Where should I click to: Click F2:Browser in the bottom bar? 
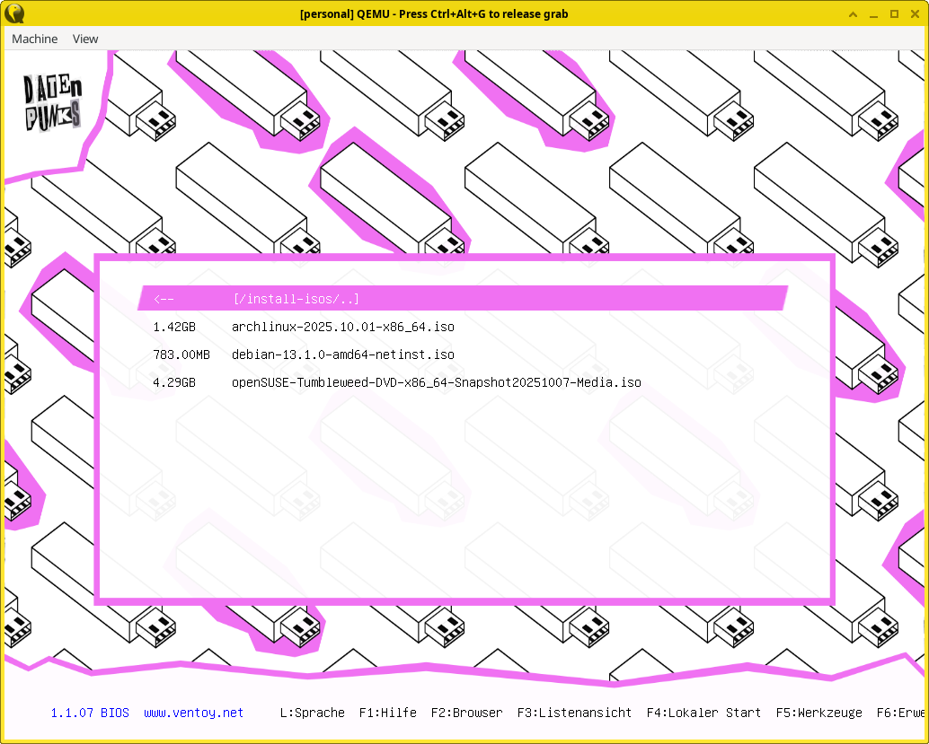(466, 713)
